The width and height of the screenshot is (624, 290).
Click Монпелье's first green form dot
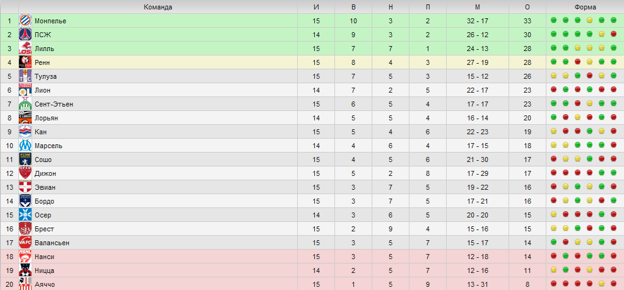(x=553, y=20)
